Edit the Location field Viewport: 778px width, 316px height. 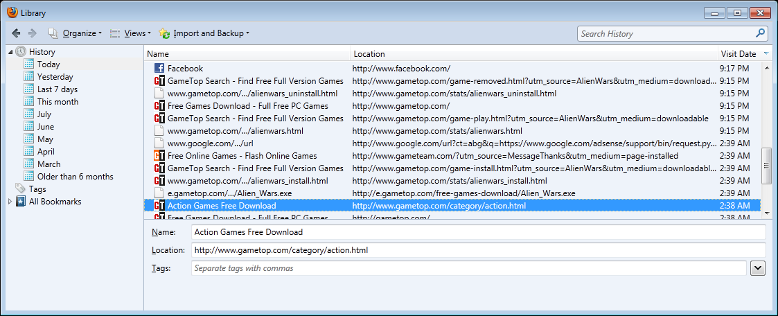[x=478, y=250]
